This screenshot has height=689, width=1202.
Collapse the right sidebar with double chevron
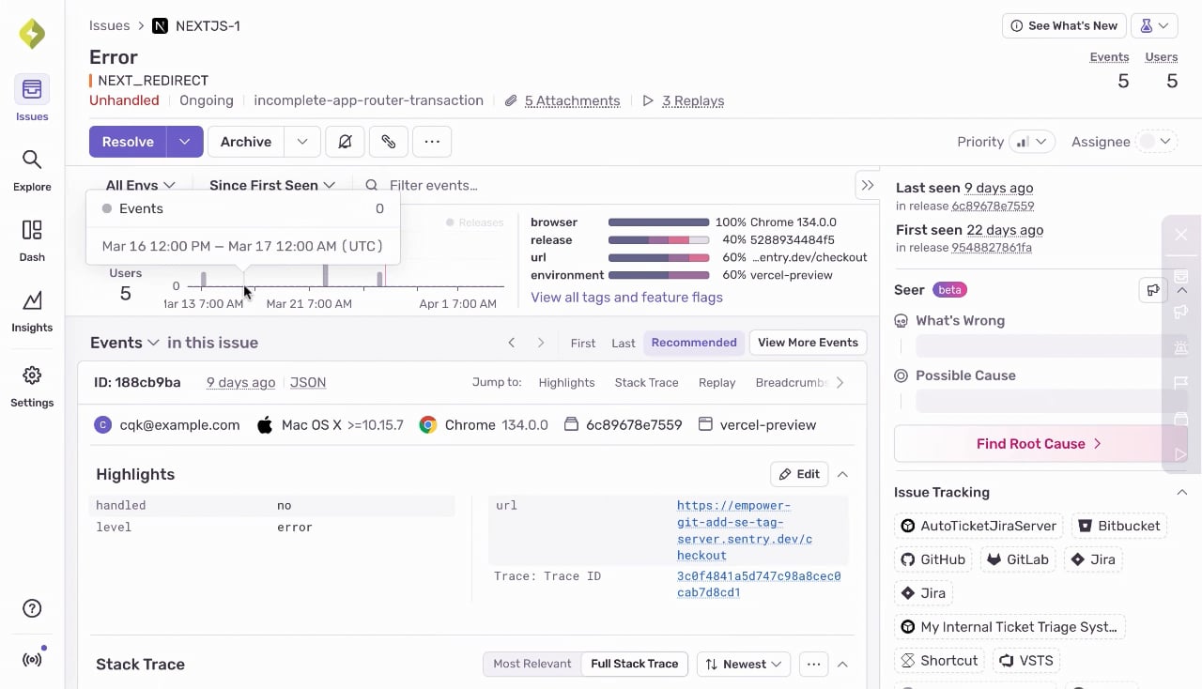868,186
